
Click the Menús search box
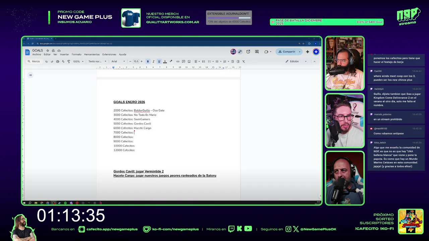point(34,62)
